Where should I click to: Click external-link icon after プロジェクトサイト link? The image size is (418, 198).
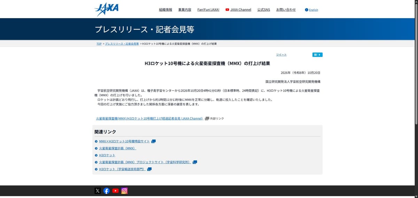pyautogui.click(x=195, y=162)
